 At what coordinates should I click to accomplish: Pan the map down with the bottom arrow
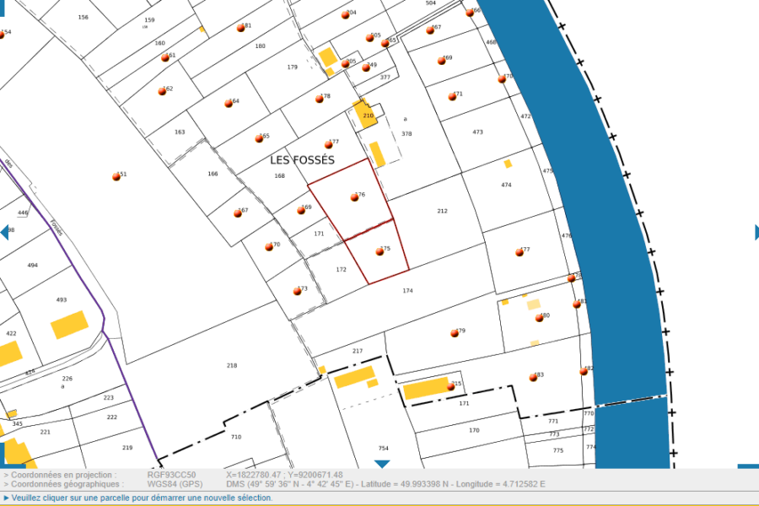[x=382, y=465]
